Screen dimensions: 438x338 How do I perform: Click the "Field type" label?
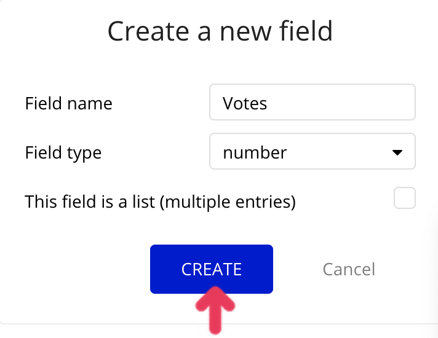(x=63, y=152)
